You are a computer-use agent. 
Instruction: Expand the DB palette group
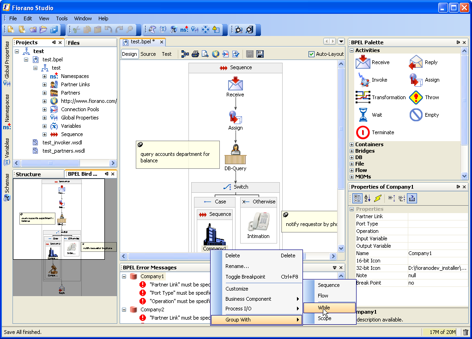351,157
